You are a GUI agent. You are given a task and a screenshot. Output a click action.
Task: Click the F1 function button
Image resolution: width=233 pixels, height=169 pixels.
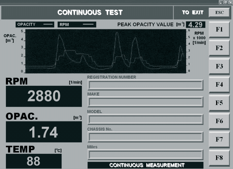tap(219, 30)
